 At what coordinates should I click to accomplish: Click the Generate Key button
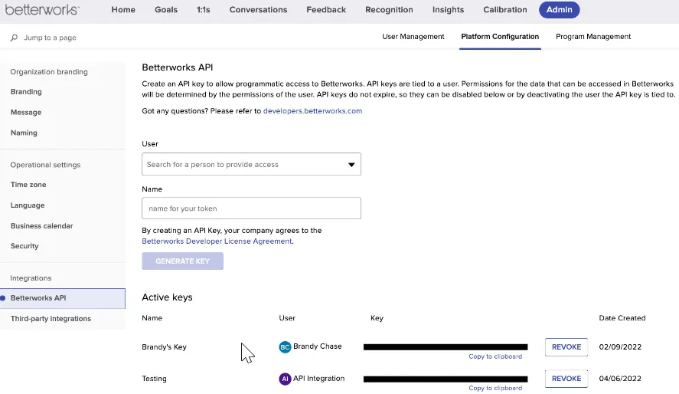pyautogui.click(x=182, y=261)
